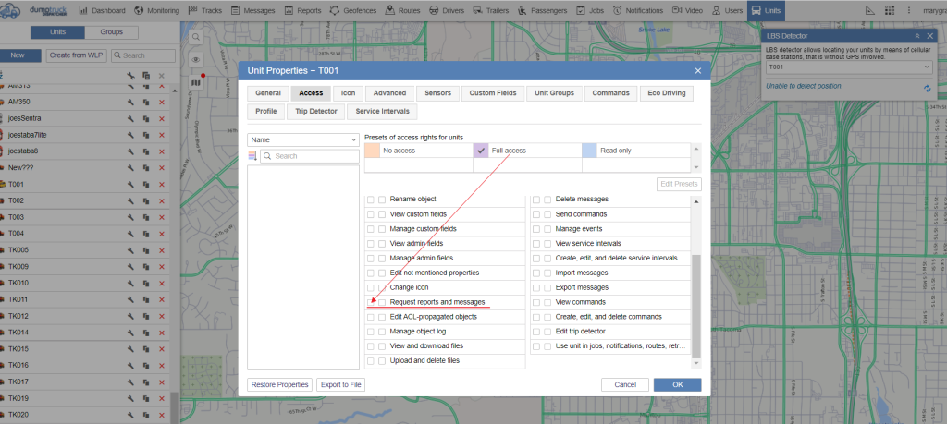Open properties wrench for unit T001

click(131, 184)
